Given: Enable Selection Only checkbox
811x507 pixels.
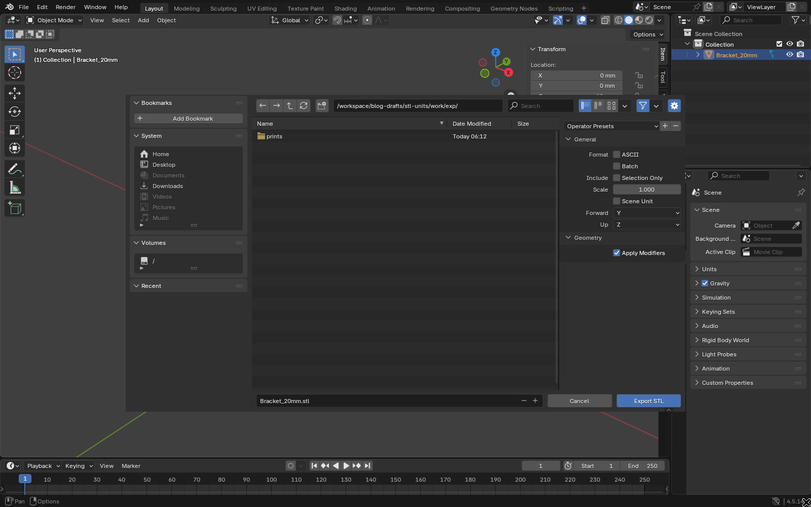Looking at the screenshot, I should click(x=616, y=178).
